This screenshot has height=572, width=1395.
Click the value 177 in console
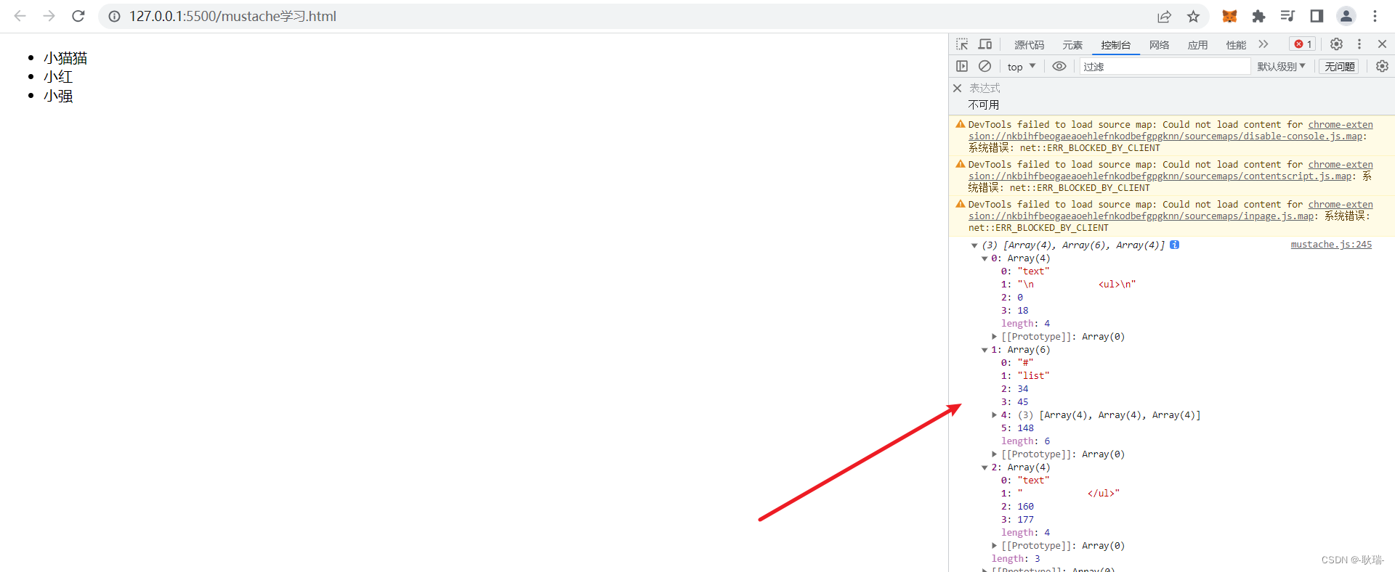tap(1025, 520)
